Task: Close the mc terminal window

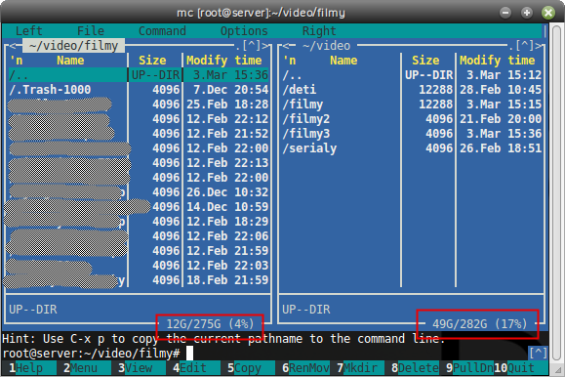Action: tap(548, 13)
